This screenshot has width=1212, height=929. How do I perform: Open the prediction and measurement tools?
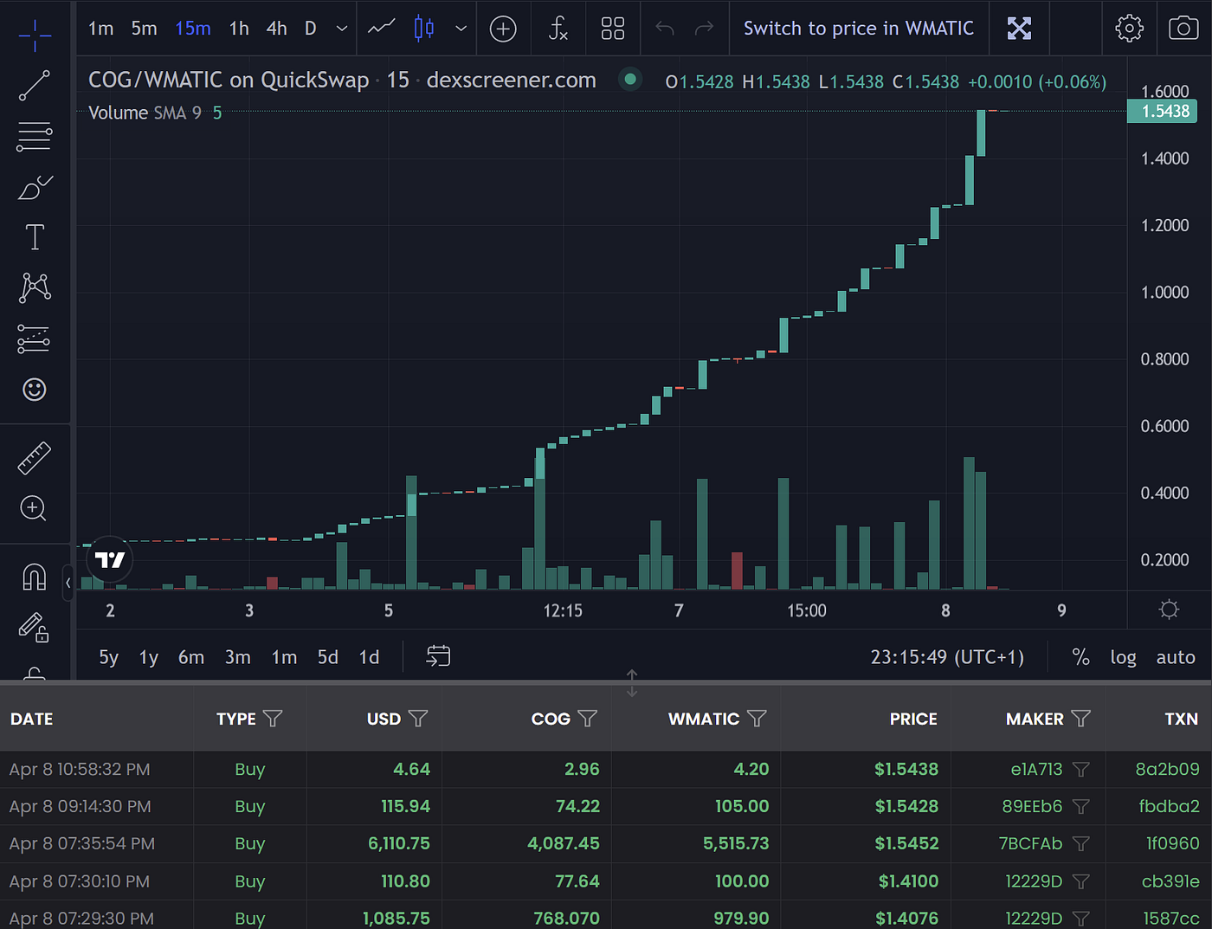click(35, 339)
